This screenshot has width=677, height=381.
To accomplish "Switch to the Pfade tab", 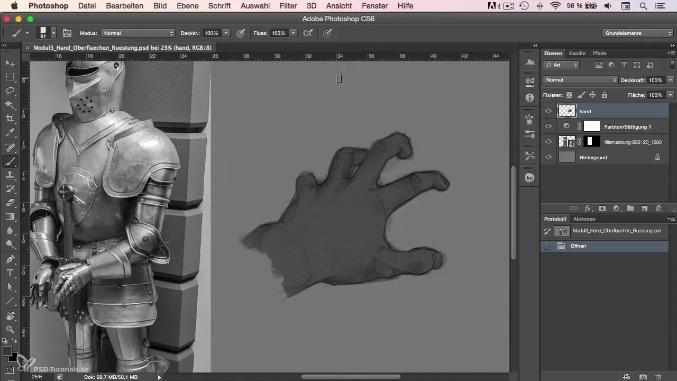I will point(599,53).
